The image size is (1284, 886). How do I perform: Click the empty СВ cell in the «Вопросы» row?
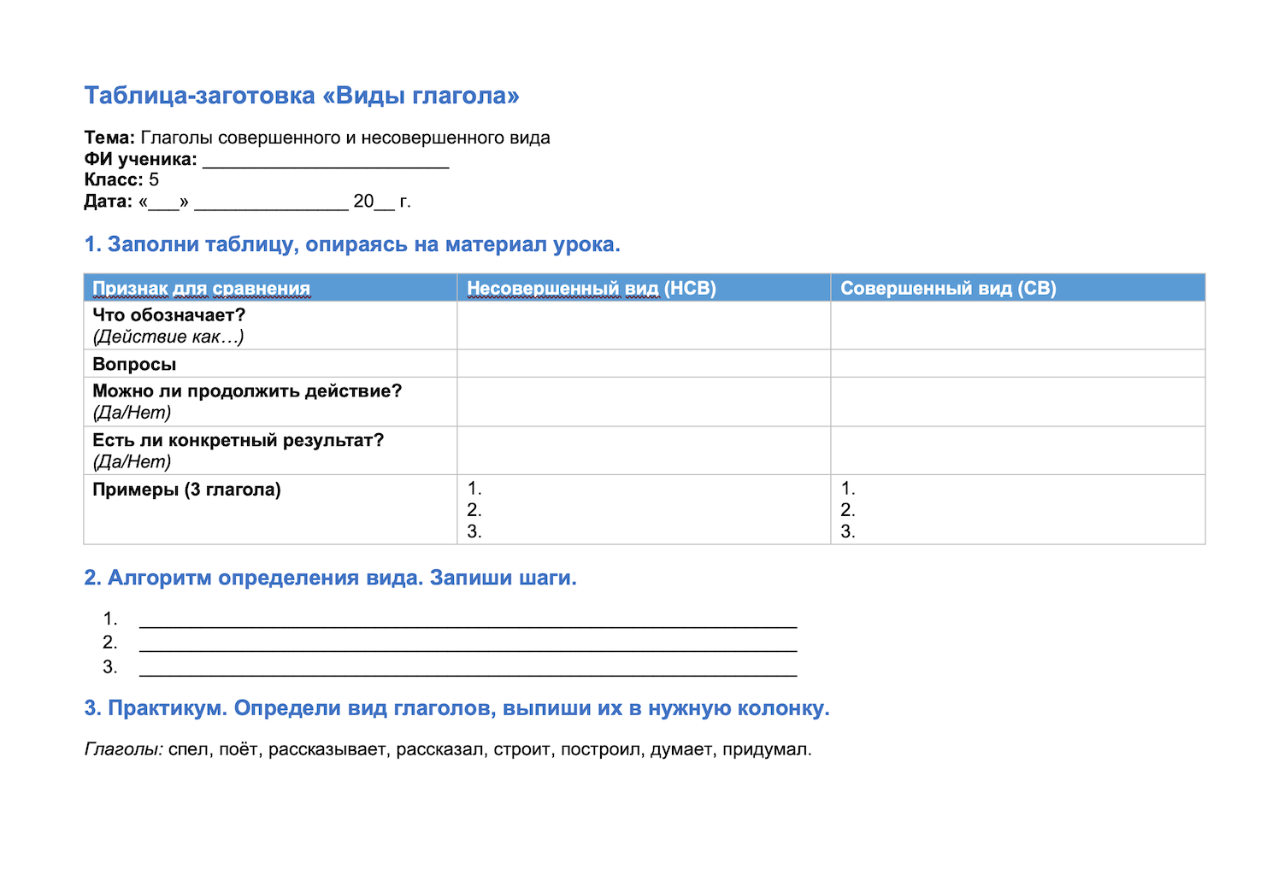[x=1018, y=364]
